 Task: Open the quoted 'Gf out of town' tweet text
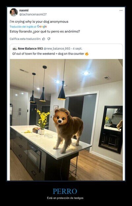point(48,54)
